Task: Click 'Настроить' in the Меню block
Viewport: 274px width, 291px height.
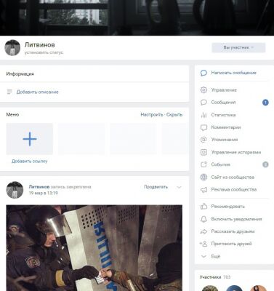Action: [x=152, y=115]
